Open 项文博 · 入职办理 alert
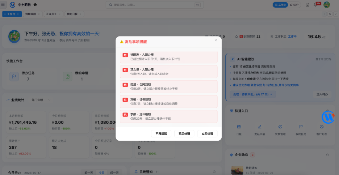This screenshot has width=339, height=175. (x=169, y=72)
